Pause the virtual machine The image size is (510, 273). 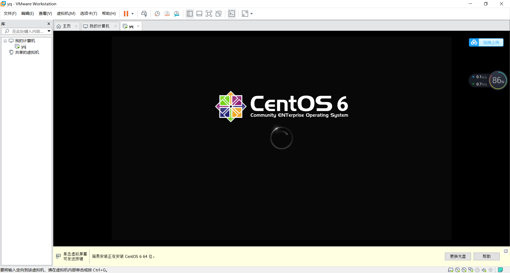pyautogui.click(x=126, y=14)
